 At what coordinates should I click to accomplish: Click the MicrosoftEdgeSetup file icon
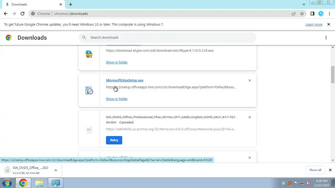89,90
